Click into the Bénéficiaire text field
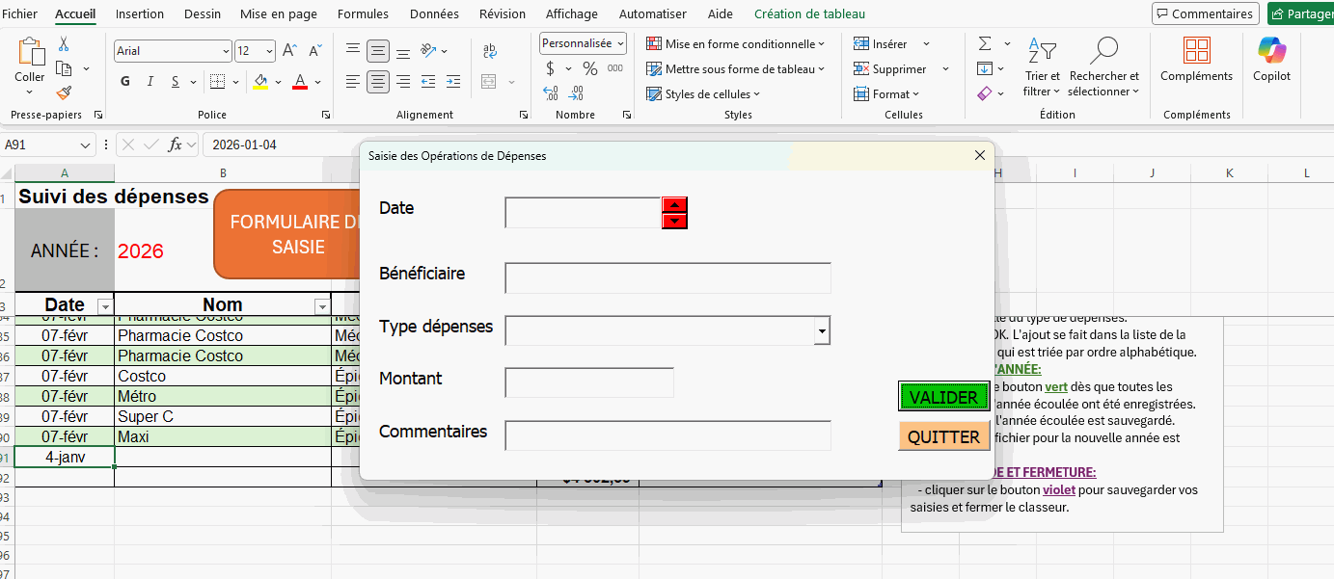The height and width of the screenshot is (579, 1334). click(x=667, y=278)
